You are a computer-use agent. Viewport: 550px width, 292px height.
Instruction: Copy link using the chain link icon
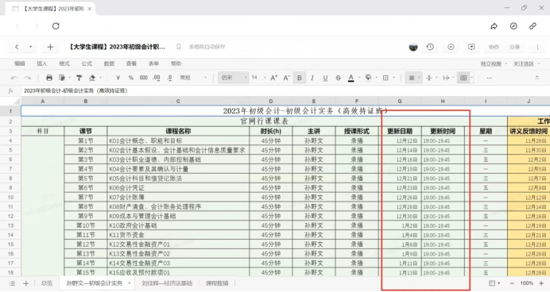[x=533, y=26]
